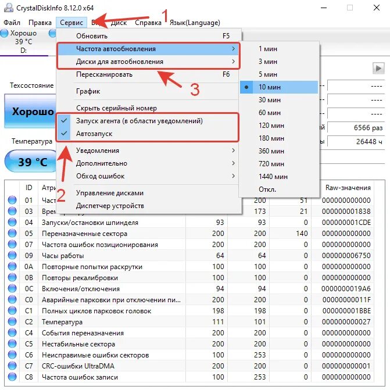Expand Частота автообновления submenu
The height and width of the screenshot is (390, 390).
pos(148,49)
